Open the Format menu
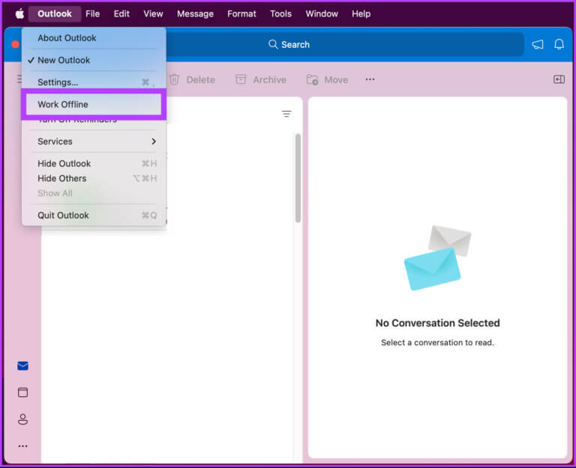The width and height of the screenshot is (576, 468). pos(241,14)
